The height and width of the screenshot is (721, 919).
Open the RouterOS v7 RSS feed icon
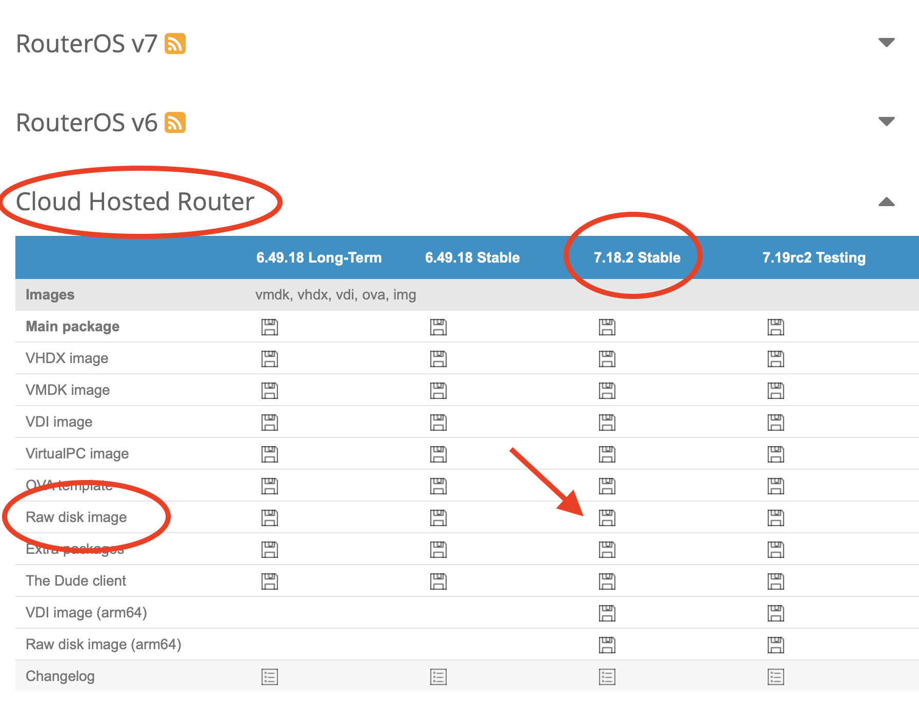175,44
